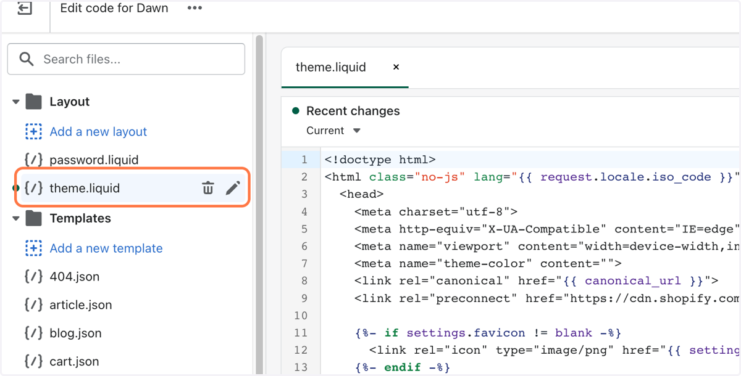Image resolution: width=741 pixels, height=376 pixels.
Task: Close the theme.liquid tab
Action: (396, 67)
